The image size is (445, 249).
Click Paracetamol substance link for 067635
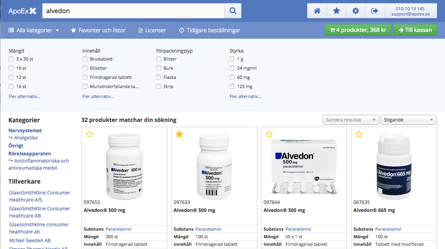click(x=388, y=229)
